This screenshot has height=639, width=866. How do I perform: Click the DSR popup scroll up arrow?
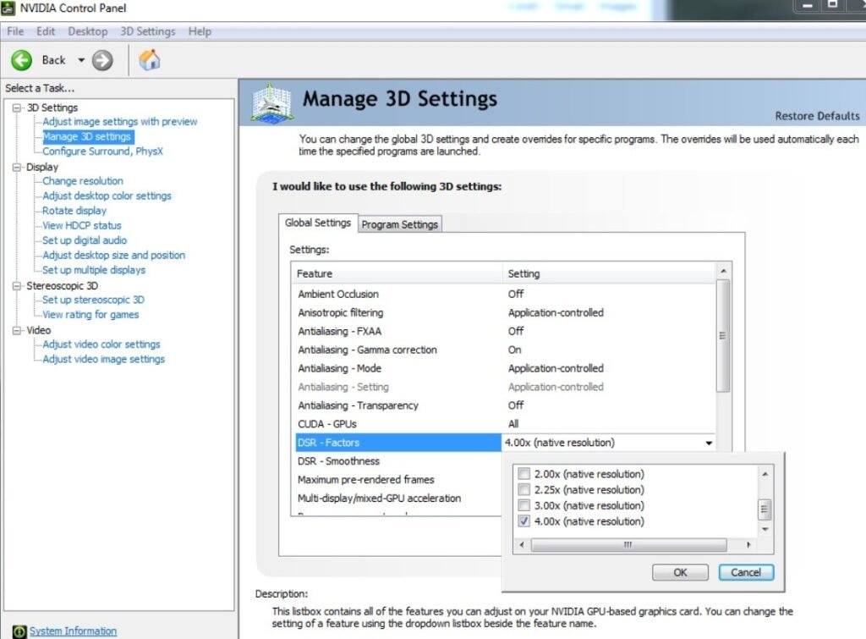(765, 474)
